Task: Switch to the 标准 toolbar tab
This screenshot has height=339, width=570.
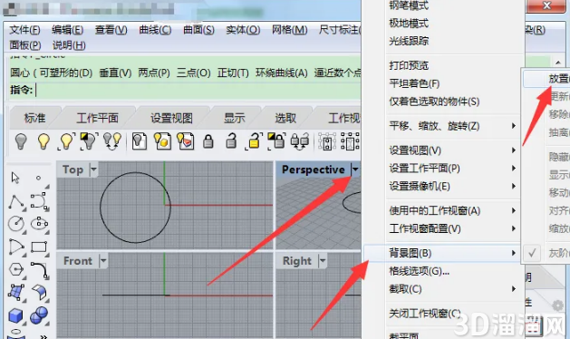Action: [x=35, y=118]
